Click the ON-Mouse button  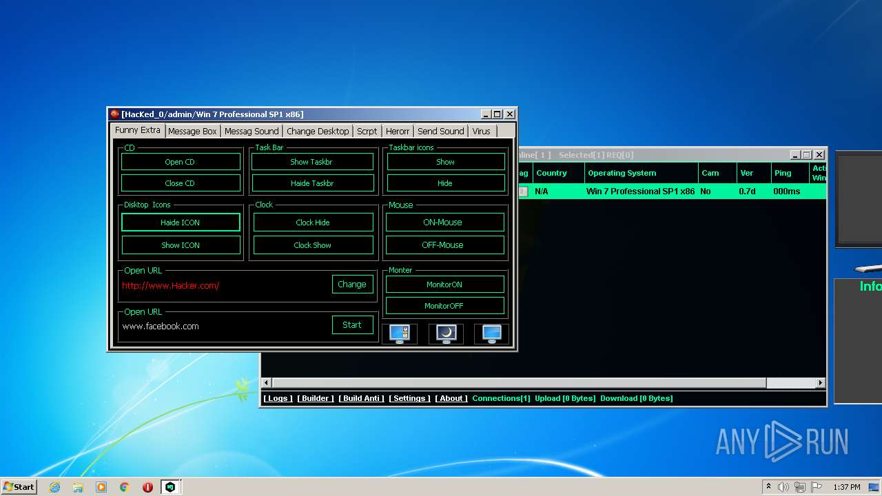coord(445,222)
